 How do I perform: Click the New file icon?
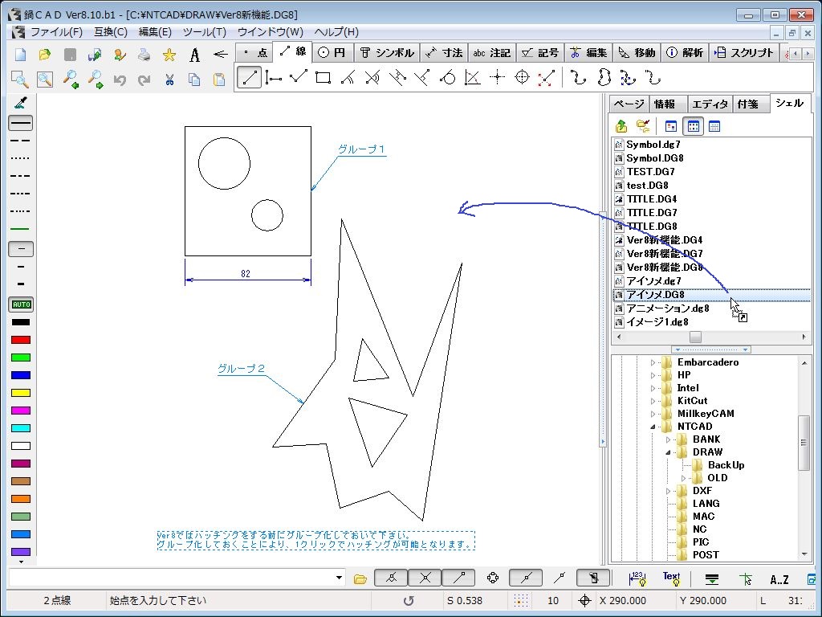coord(20,54)
